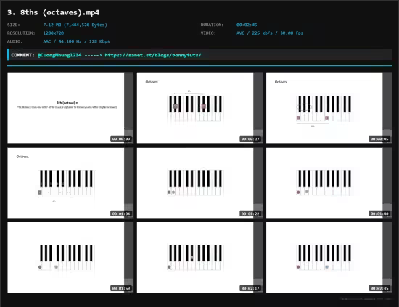Open thumbnail frame stamped 00:00:09
This screenshot has height=307, width=399.
coord(70,109)
